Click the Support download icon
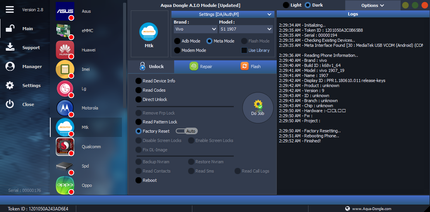The image size is (430, 212). (x=10, y=48)
